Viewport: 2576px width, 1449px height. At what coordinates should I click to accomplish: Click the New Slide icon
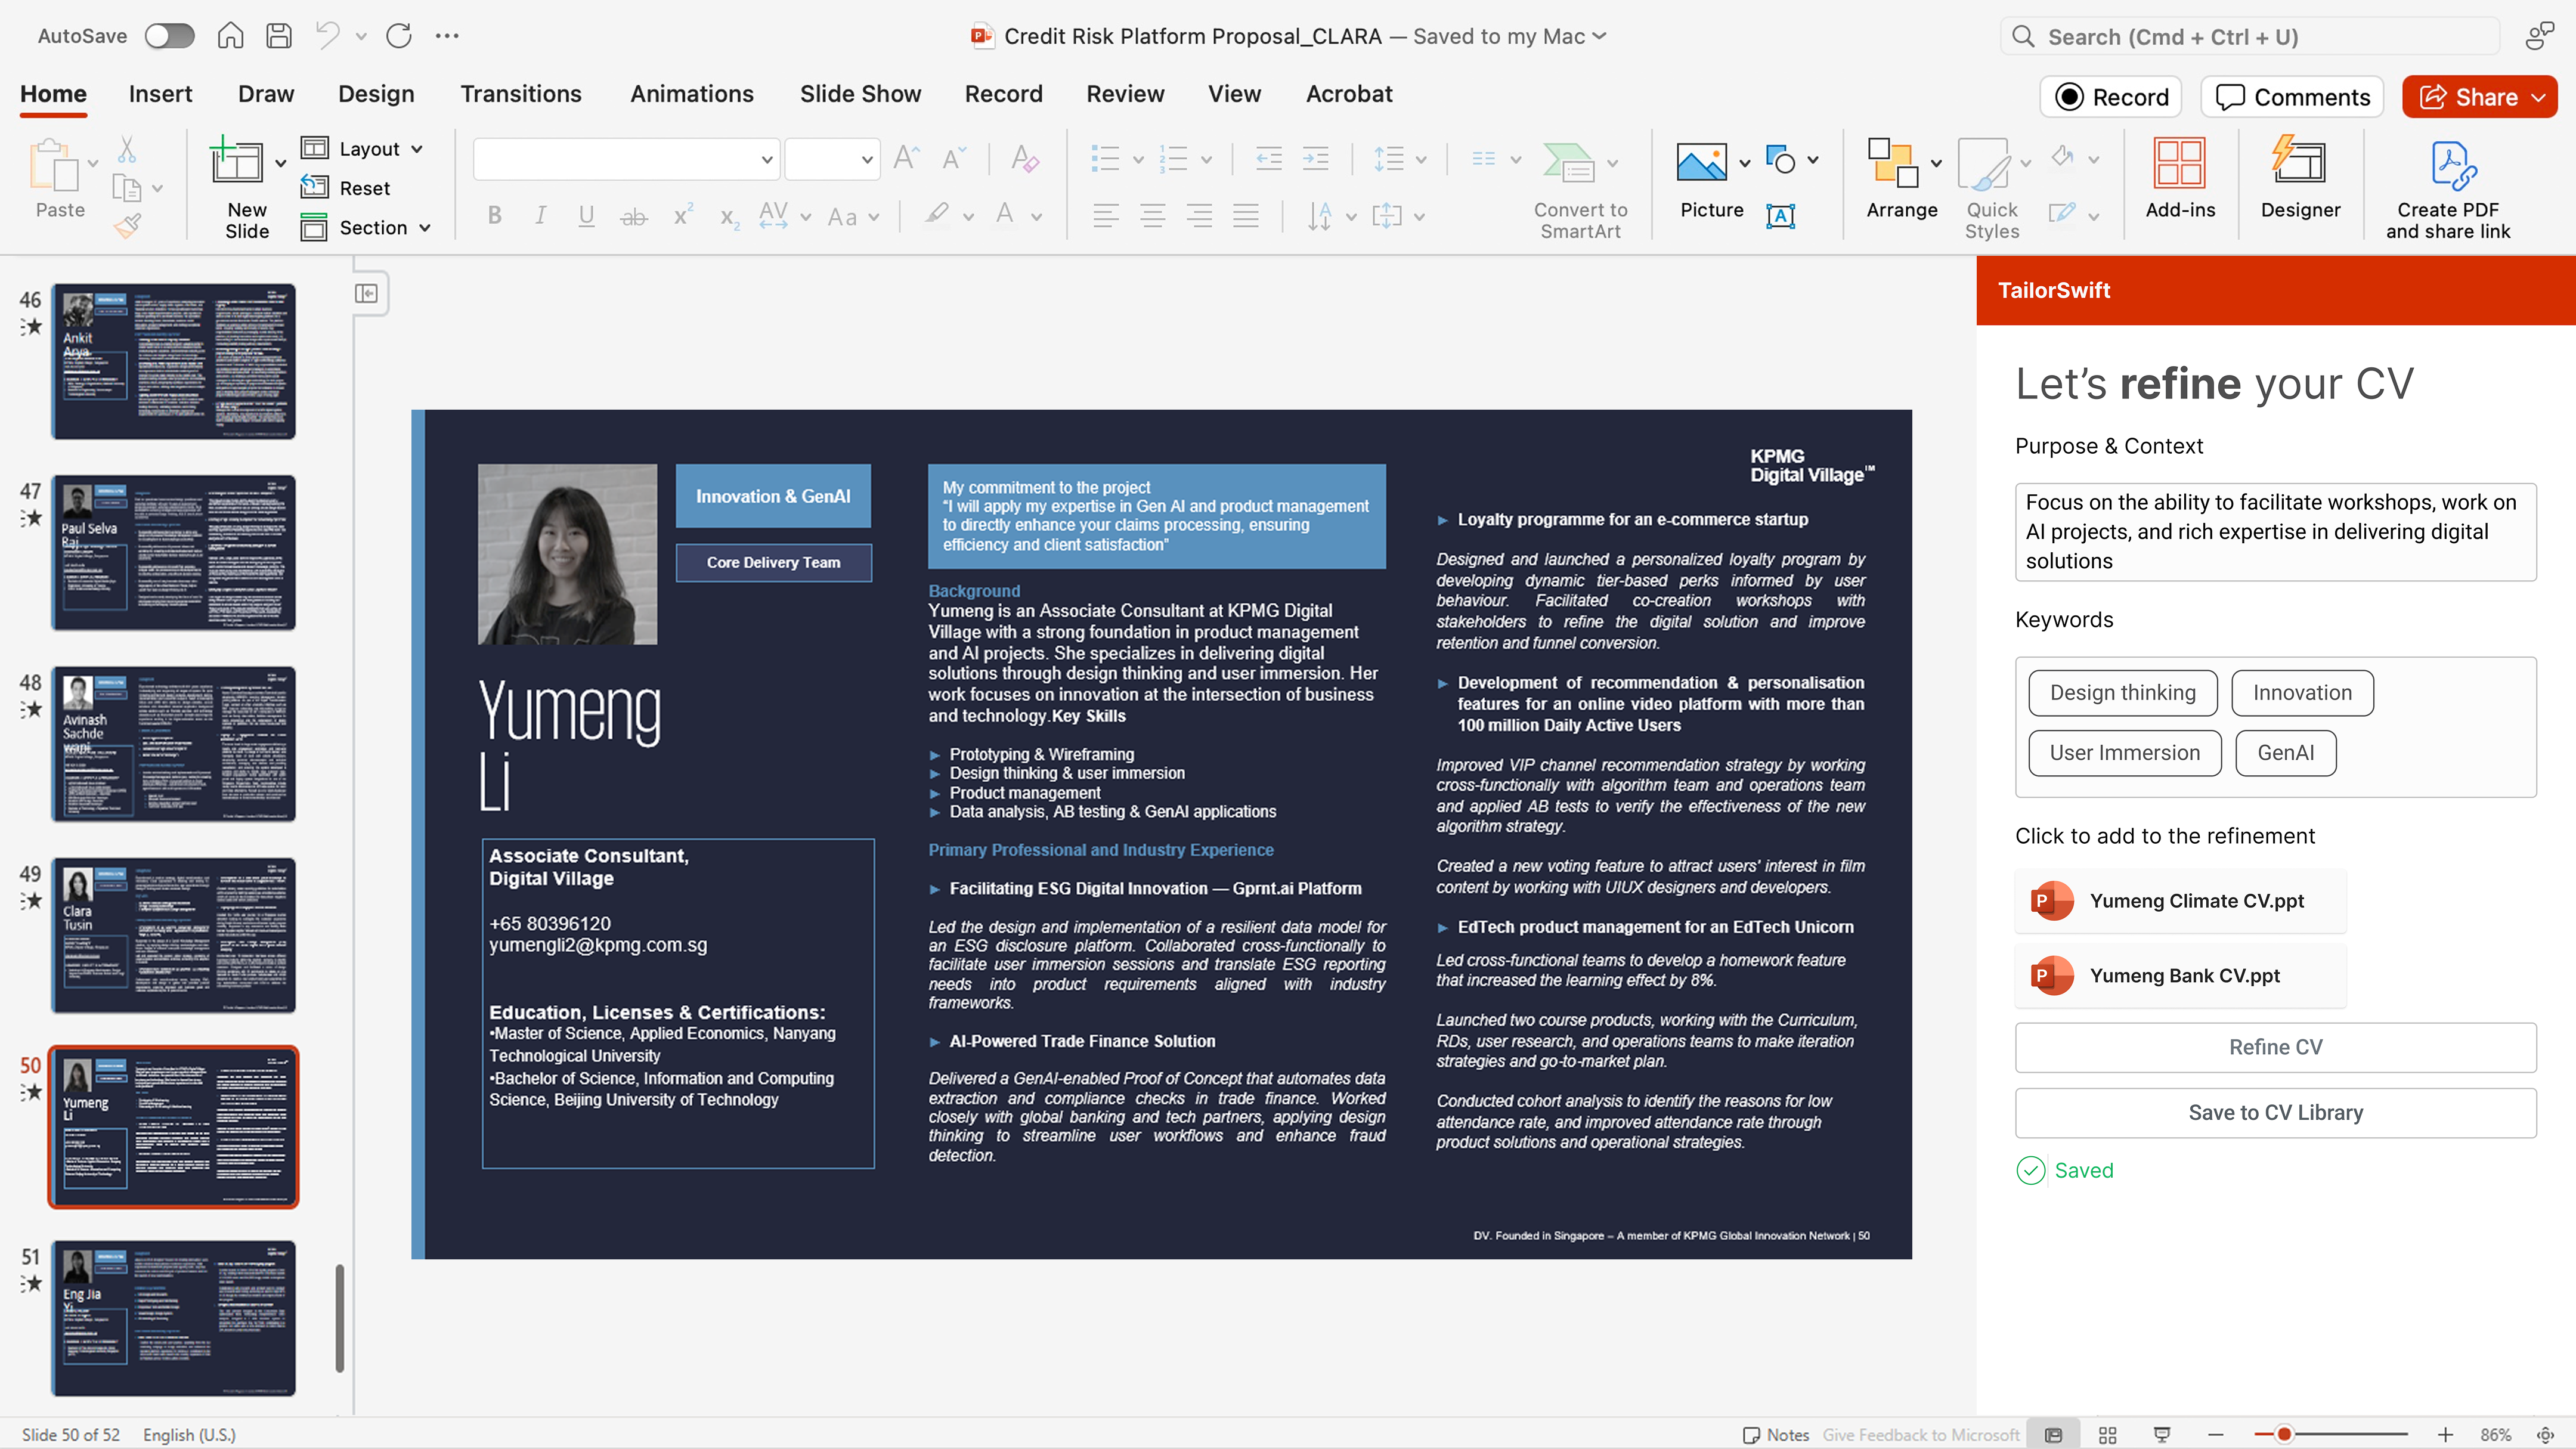pos(236,163)
